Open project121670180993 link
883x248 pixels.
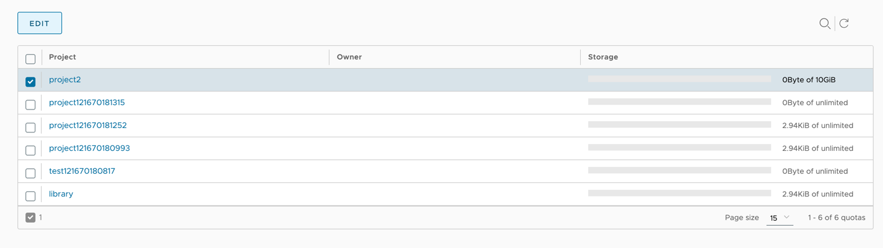coord(89,148)
